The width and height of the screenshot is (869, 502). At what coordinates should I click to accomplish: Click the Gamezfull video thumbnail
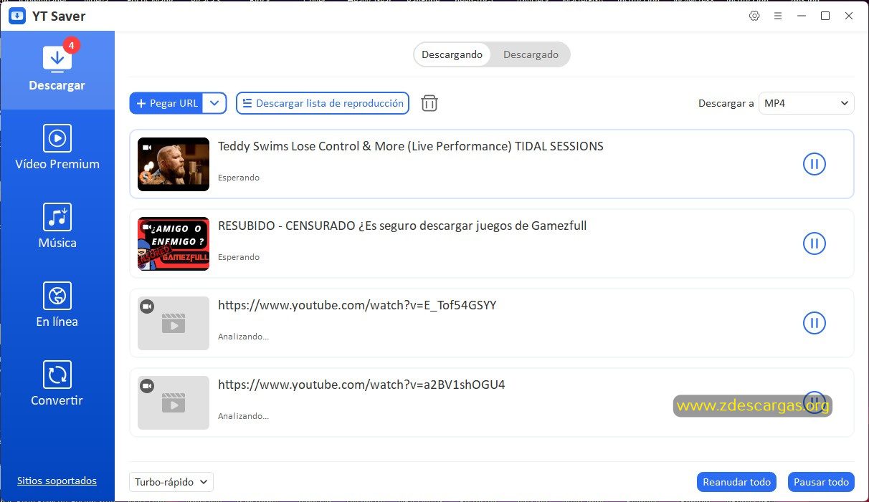pyautogui.click(x=174, y=243)
